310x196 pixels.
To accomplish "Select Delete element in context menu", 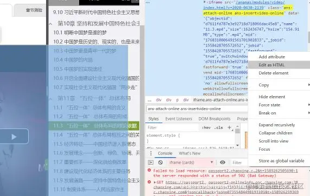I will [279, 73].
